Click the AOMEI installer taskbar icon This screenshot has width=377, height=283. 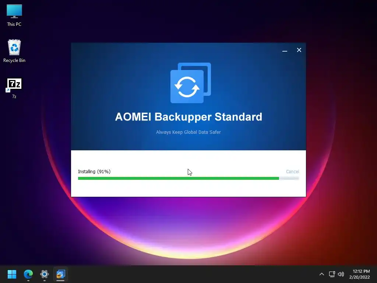pyautogui.click(x=61, y=274)
